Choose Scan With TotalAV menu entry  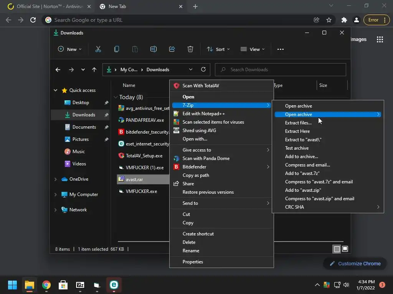tap(221, 86)
